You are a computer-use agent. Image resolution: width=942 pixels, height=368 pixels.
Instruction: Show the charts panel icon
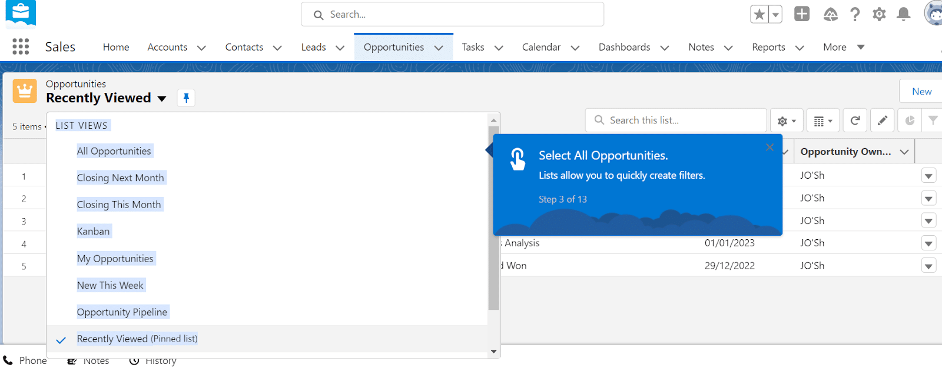point(910,121)
